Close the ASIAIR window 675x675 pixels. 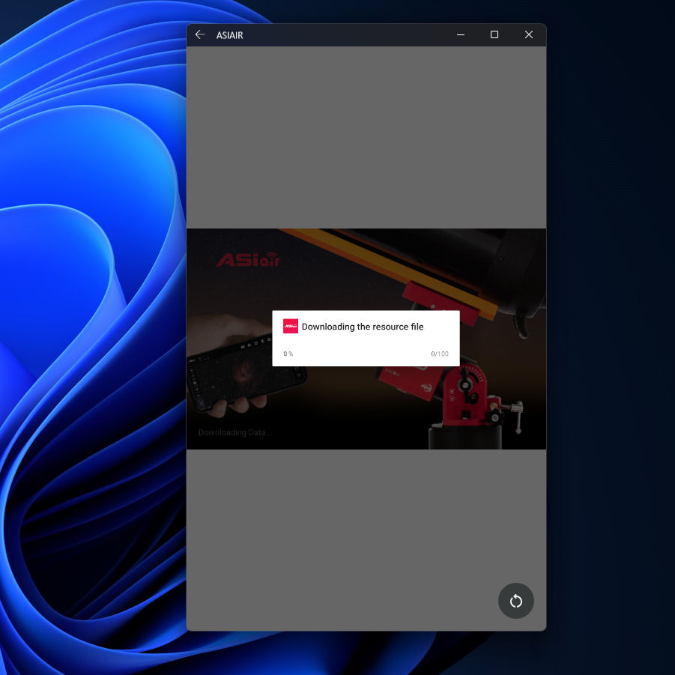[529, 35]
